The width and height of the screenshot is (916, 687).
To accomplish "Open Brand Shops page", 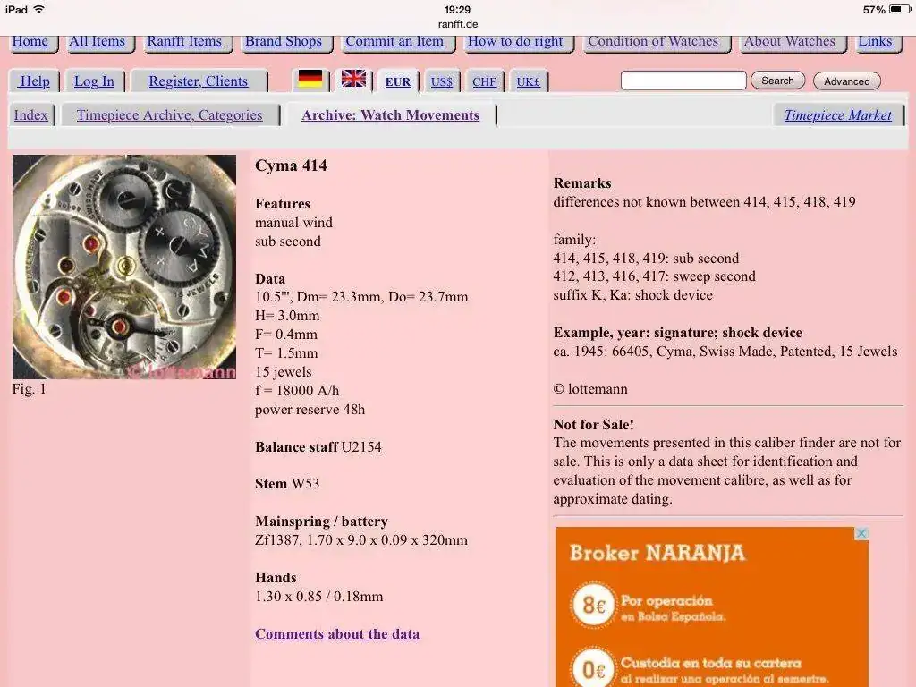I will pos(284,41).
